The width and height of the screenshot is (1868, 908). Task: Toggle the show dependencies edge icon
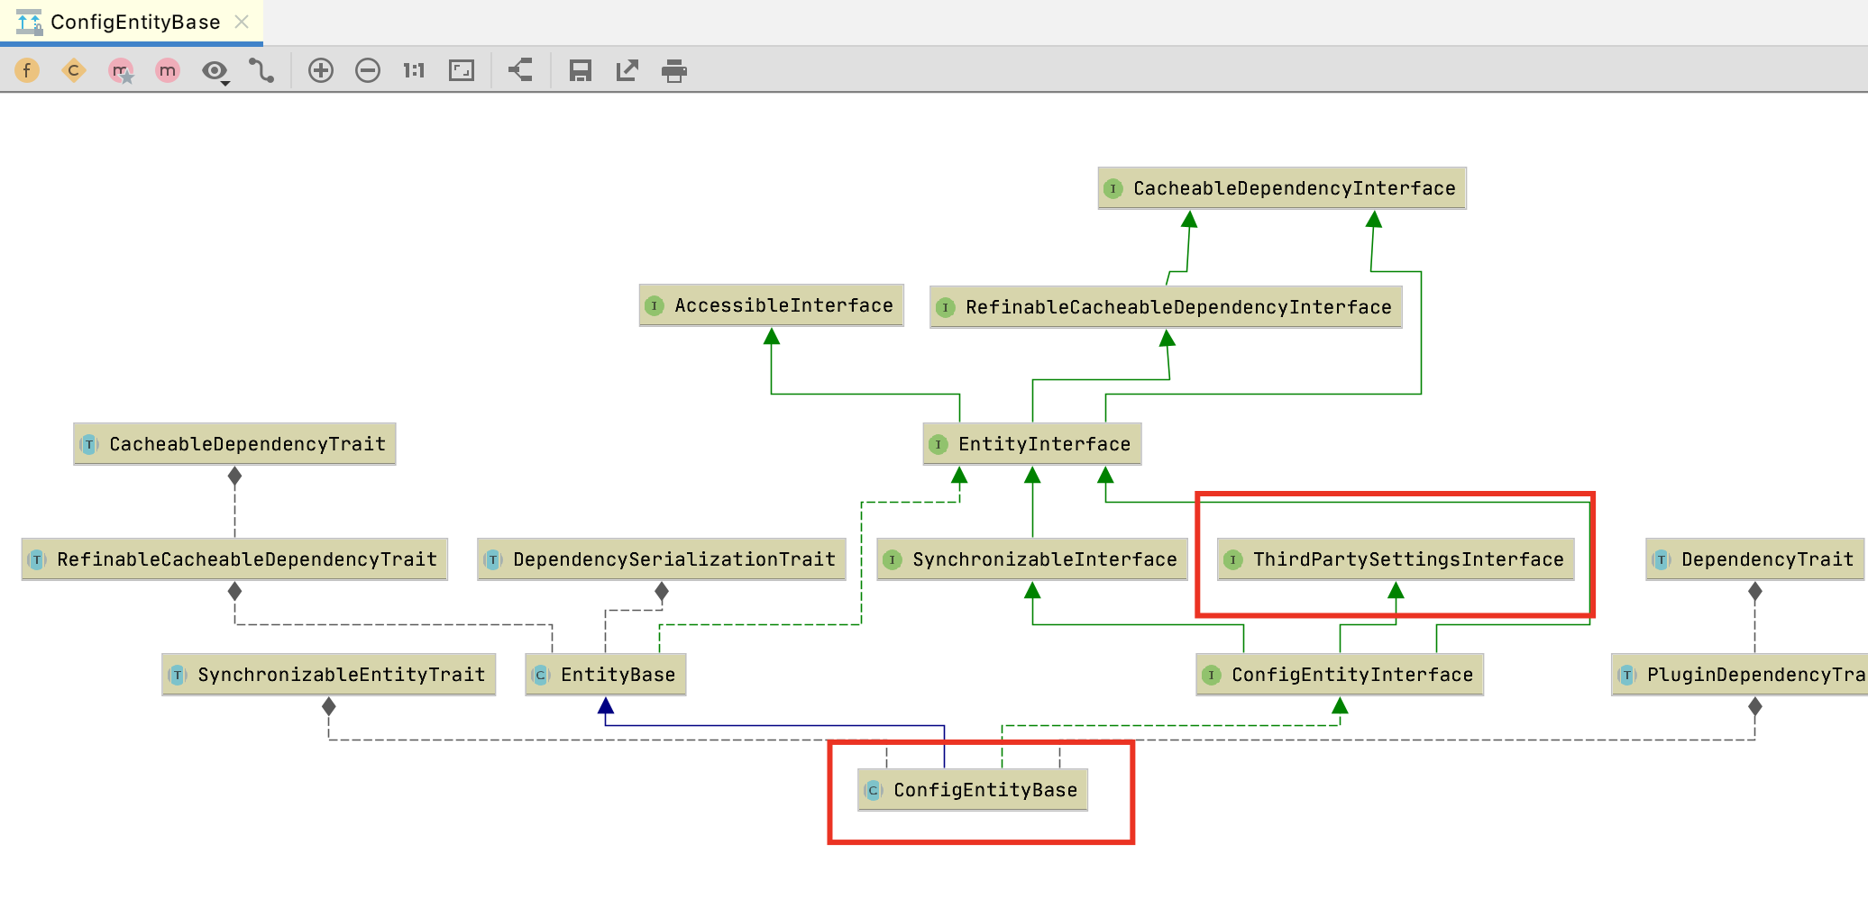(x=261, y=70)
